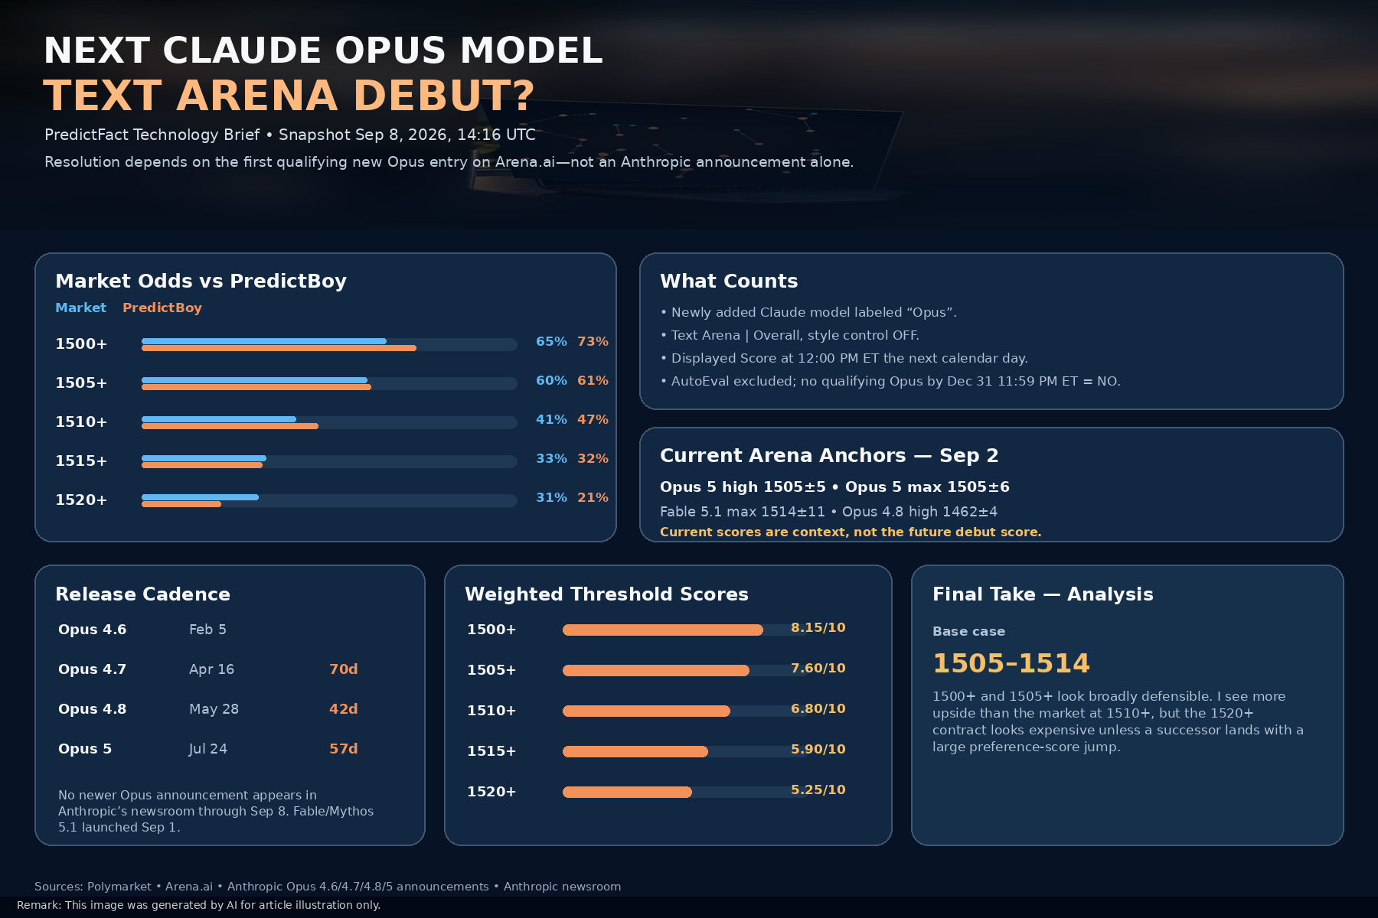
Task: Click the 'Jul 24' release date
Action: [x=208, y=749]
